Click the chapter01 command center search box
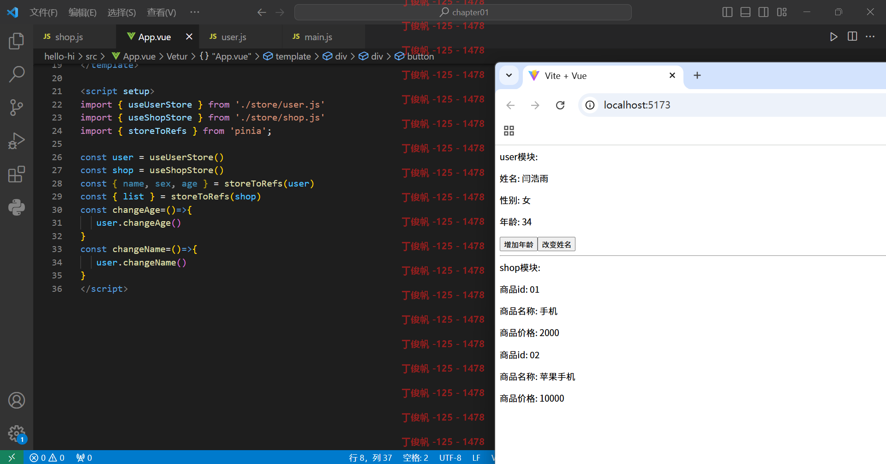The image size is (886, 464). coord(463,12)
